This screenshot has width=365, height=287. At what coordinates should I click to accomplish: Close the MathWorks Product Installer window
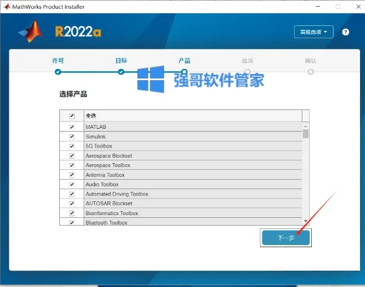tap(358, 7)
